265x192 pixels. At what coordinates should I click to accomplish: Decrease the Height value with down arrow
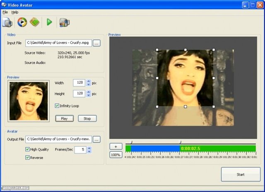pos(88,95)
